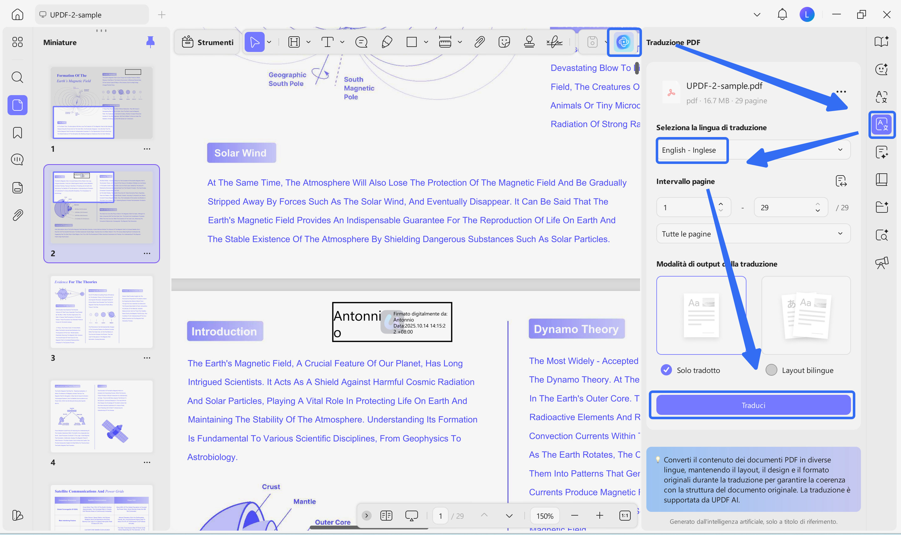Open the Tutte le pagine dropdown
The width and height of the screenshot is (901, 535).
753,234
